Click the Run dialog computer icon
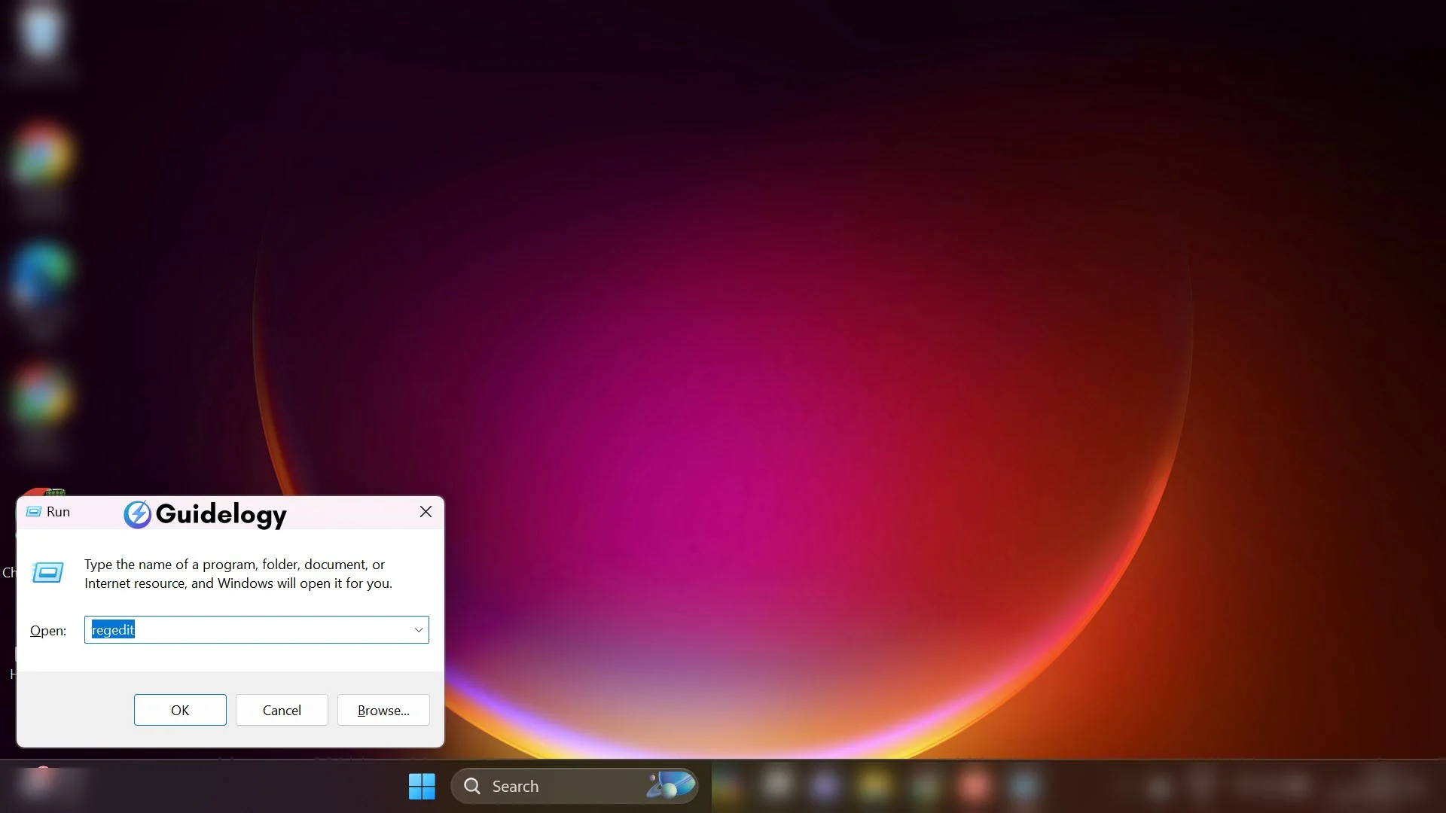The width and height of the screenshot is (1446, 813). (49, 572)
